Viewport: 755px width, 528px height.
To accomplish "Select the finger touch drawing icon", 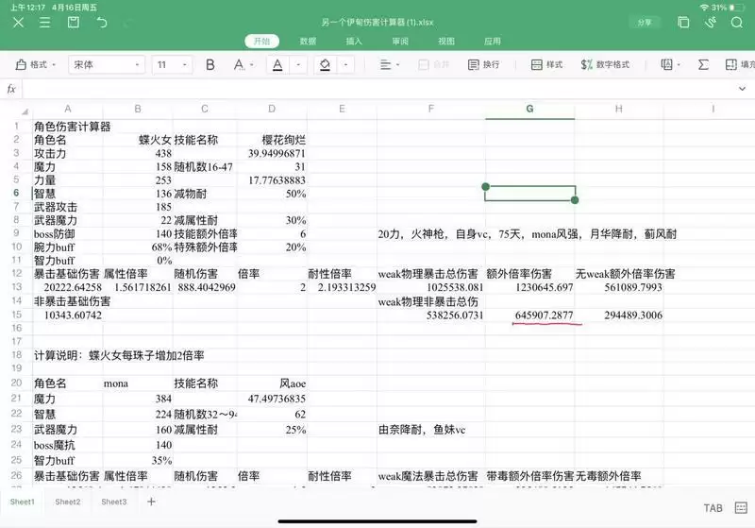I will click(x=711, y=22).
